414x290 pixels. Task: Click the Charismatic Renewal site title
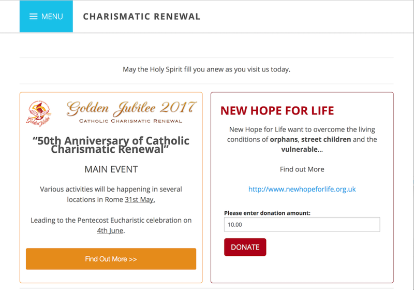(141, 17)
